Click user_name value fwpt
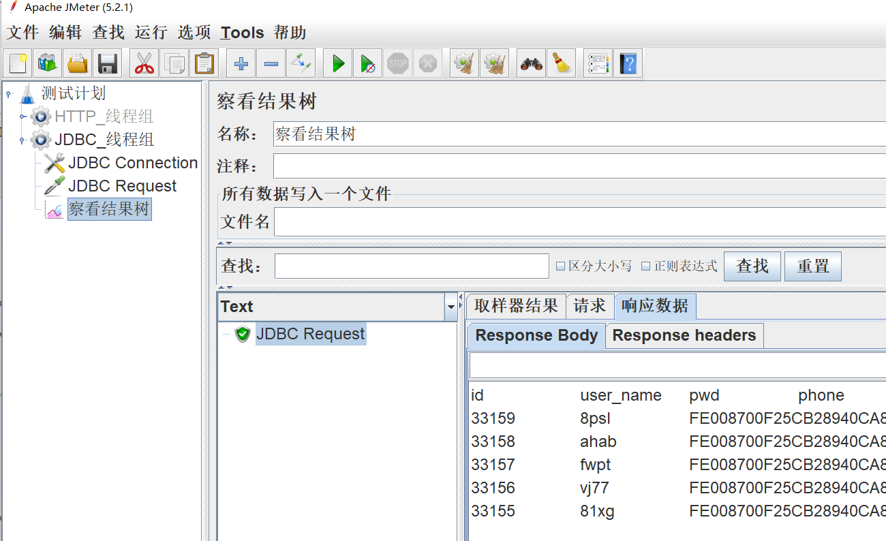Image resolution: width=886 pixels, height=541 pixels. point(596,465)
